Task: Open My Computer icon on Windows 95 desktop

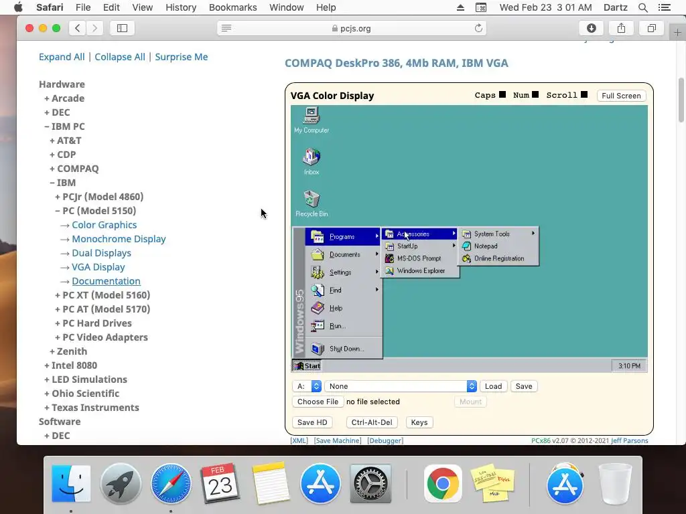Action: pyautogui.click(x=312, y=120)
